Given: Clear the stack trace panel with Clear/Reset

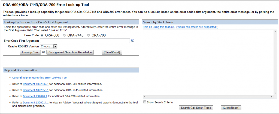Looking at the screenshot, I should click(x=231, y=108).
